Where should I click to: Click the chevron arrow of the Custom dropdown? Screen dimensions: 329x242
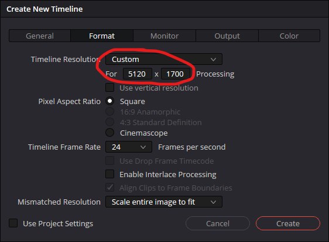point(213,60)
